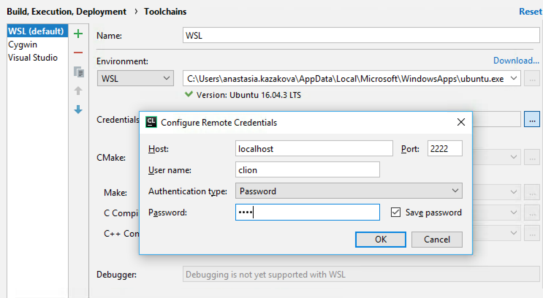The width and height of the screenshot is (543, 298).
Task: Browse for C++ Compiler ellipsis button
Action: [532, 233]
